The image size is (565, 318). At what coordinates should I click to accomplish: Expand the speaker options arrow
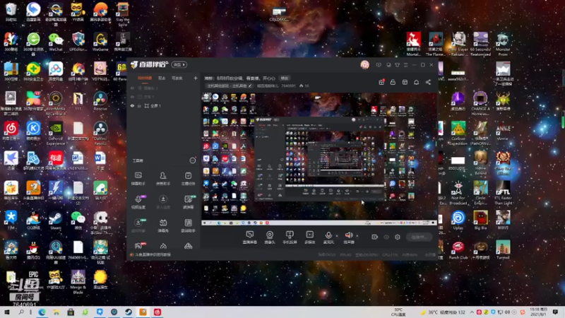357,236
